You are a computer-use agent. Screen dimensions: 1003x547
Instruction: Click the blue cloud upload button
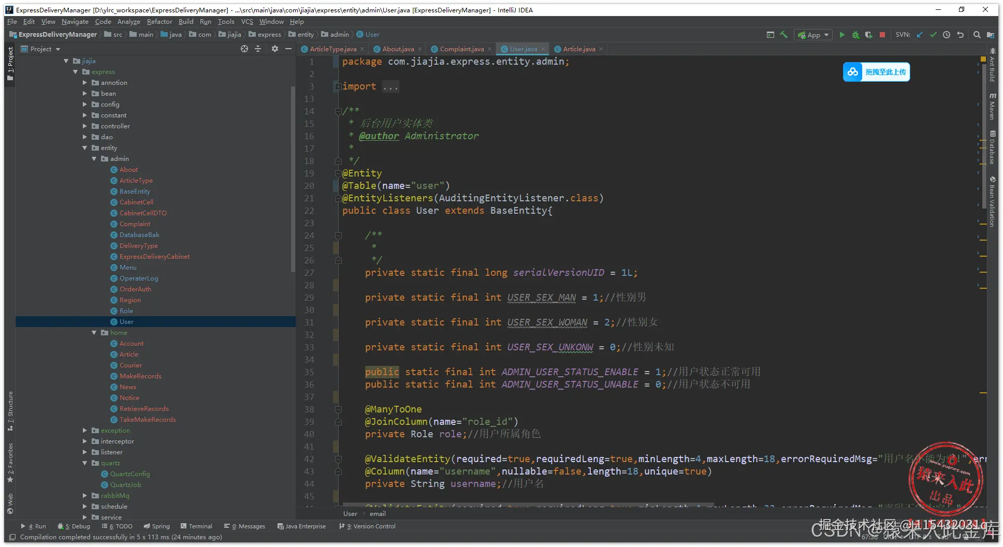[876, 72]
